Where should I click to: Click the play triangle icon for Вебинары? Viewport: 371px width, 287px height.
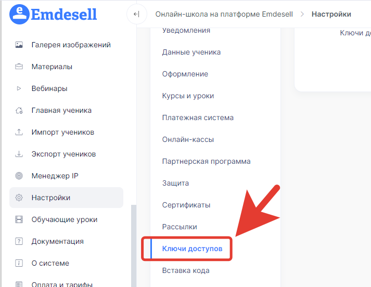(x=19, y=88)
